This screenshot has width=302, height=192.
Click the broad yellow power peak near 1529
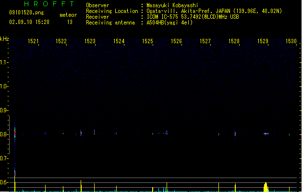point(266,187)
